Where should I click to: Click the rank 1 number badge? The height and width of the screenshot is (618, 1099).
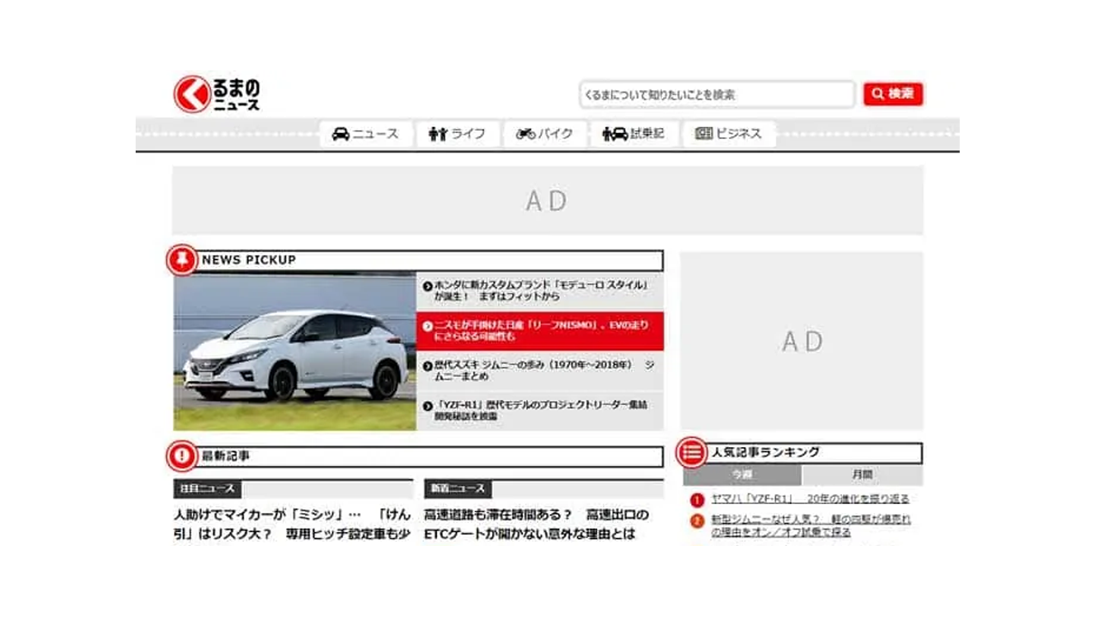pos(697,500)
